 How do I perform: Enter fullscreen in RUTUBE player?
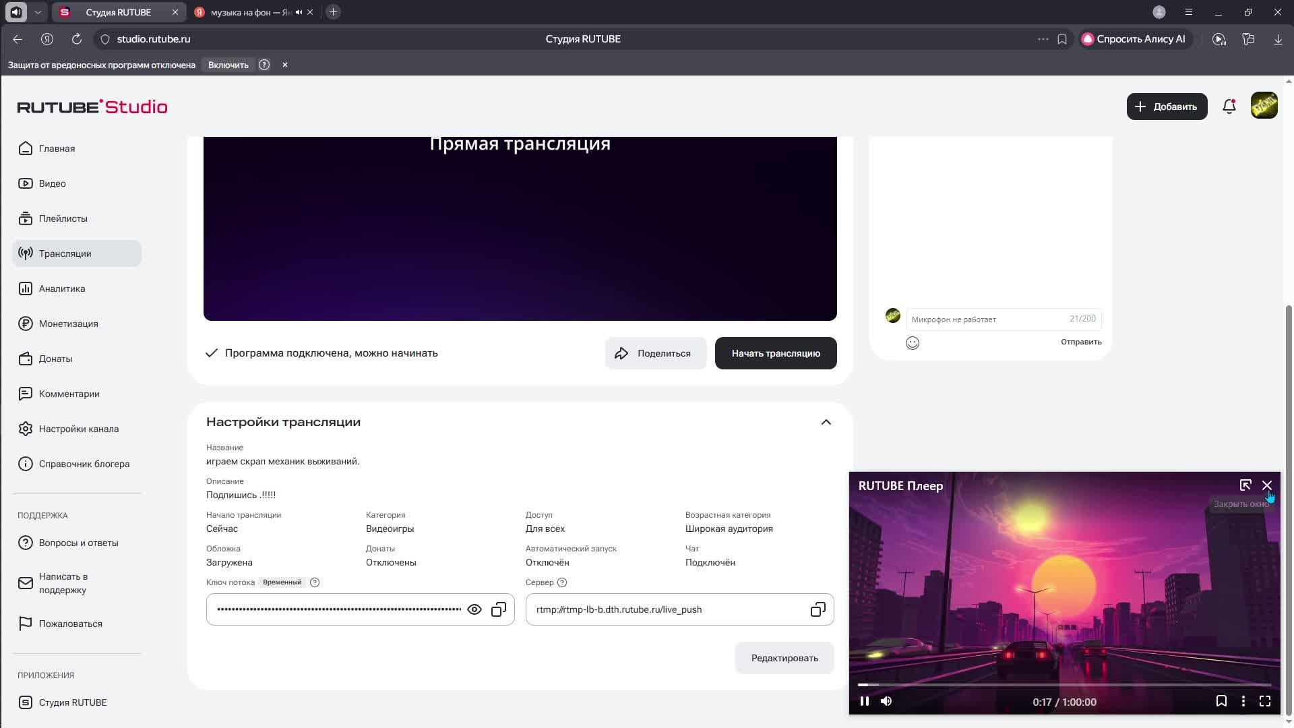tap(1265, 702)
